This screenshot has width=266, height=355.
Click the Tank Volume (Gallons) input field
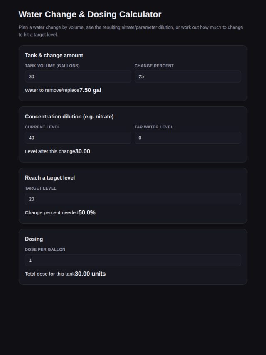pos(78,76)
